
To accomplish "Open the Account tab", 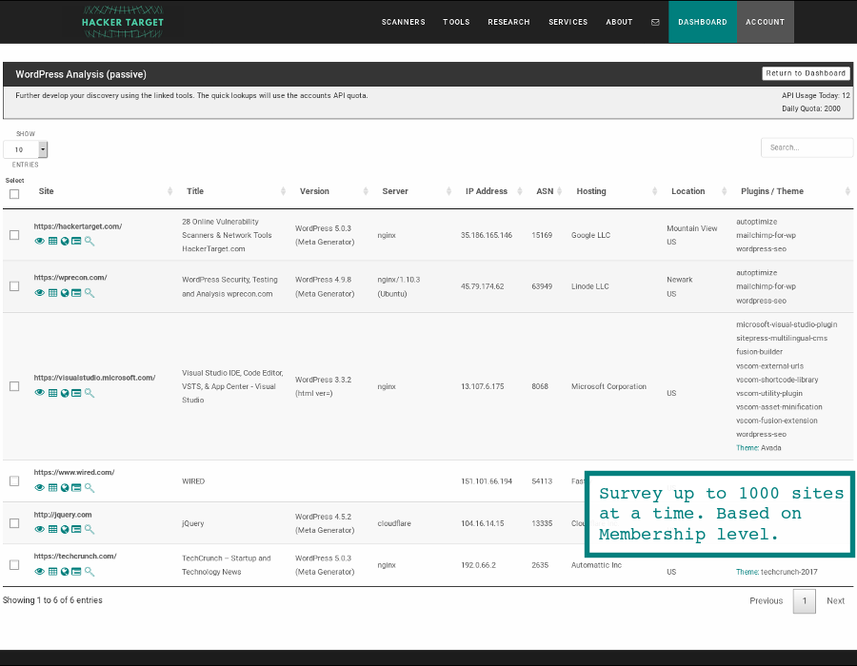I will click(766, 22).
